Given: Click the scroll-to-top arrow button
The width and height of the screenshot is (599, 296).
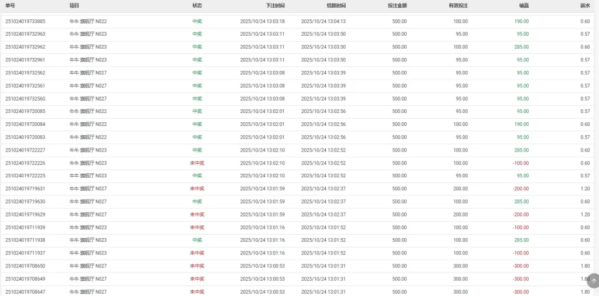Looking at the screenshot, I should click(594, 281).
